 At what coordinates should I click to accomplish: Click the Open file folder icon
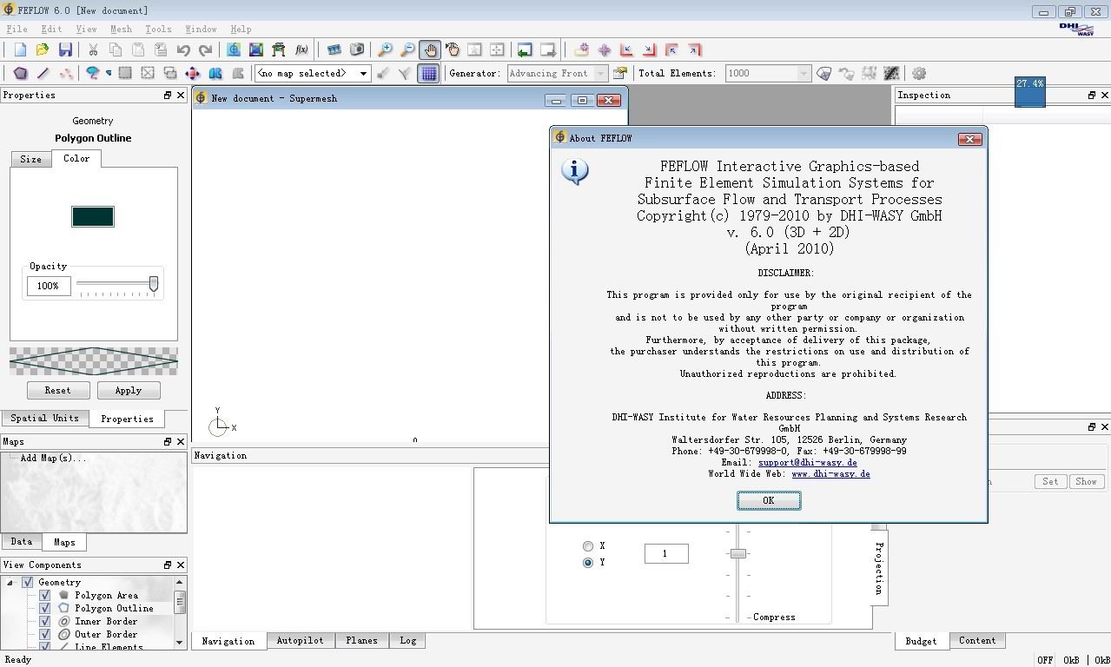pyautogui.click(x=42, y=50)
